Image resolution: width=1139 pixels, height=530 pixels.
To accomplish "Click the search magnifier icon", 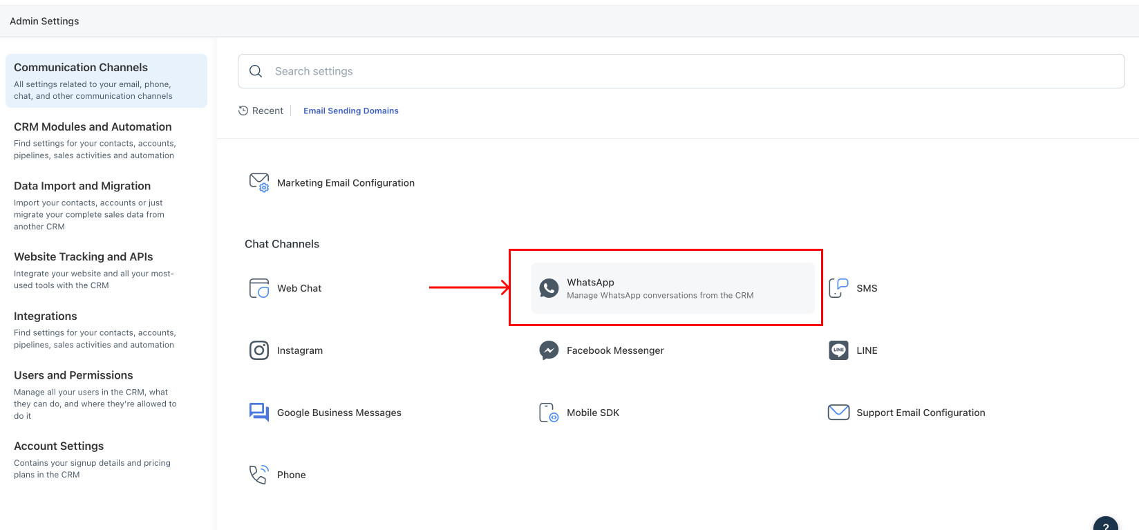I will (256, 71).
